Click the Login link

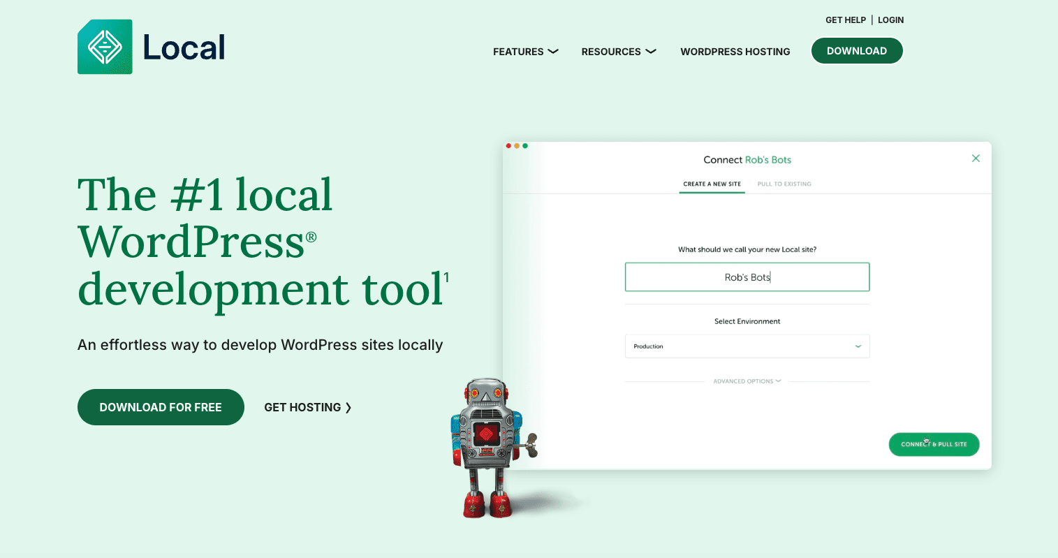pos(890,20)
